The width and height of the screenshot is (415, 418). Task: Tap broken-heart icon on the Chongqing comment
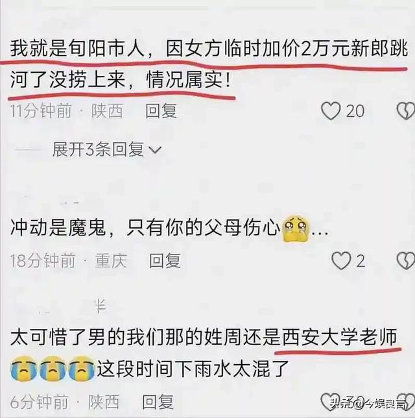coord(406,260)
